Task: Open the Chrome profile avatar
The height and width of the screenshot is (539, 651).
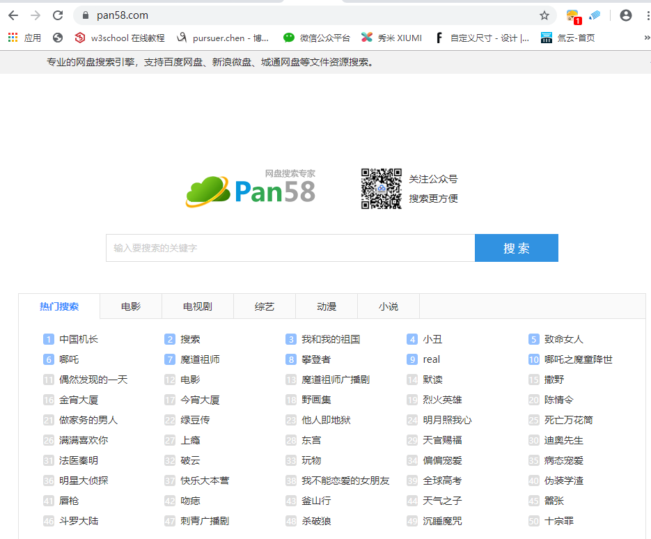Action: [x=626, y=15]
